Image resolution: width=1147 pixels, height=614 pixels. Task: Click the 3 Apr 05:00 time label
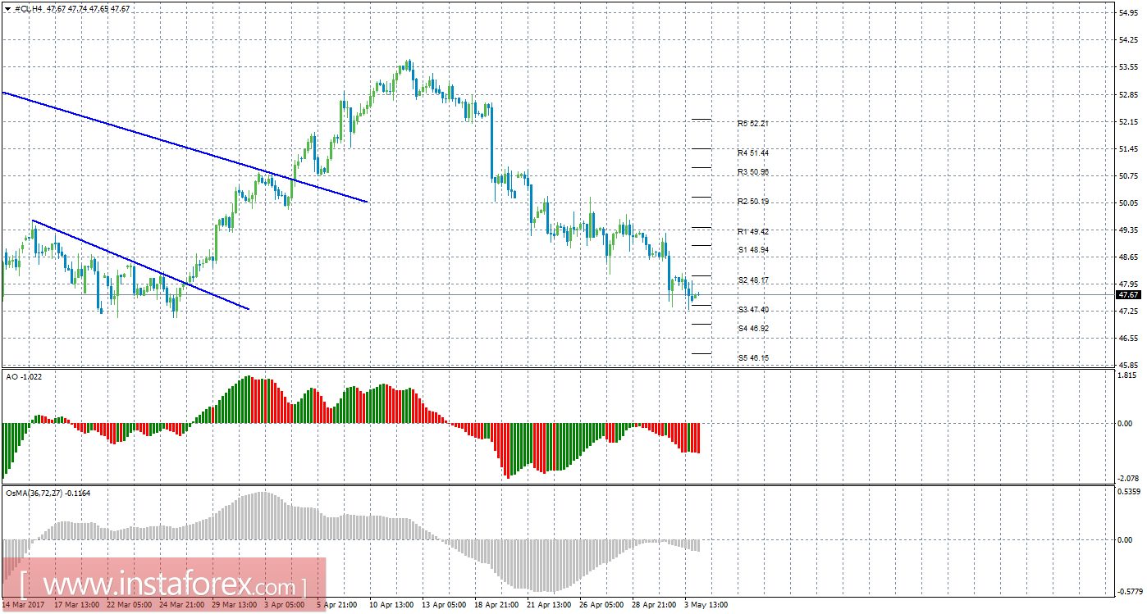click(x=286, y=606)
